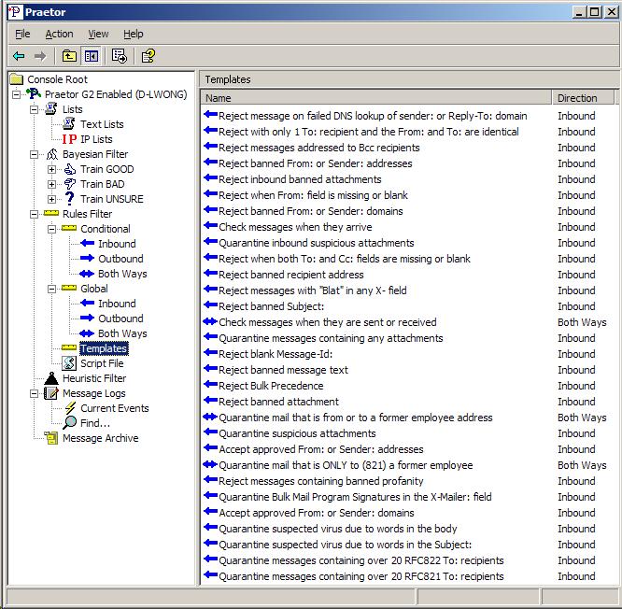Select Outbound under Conditional

[x=120, y=259]
